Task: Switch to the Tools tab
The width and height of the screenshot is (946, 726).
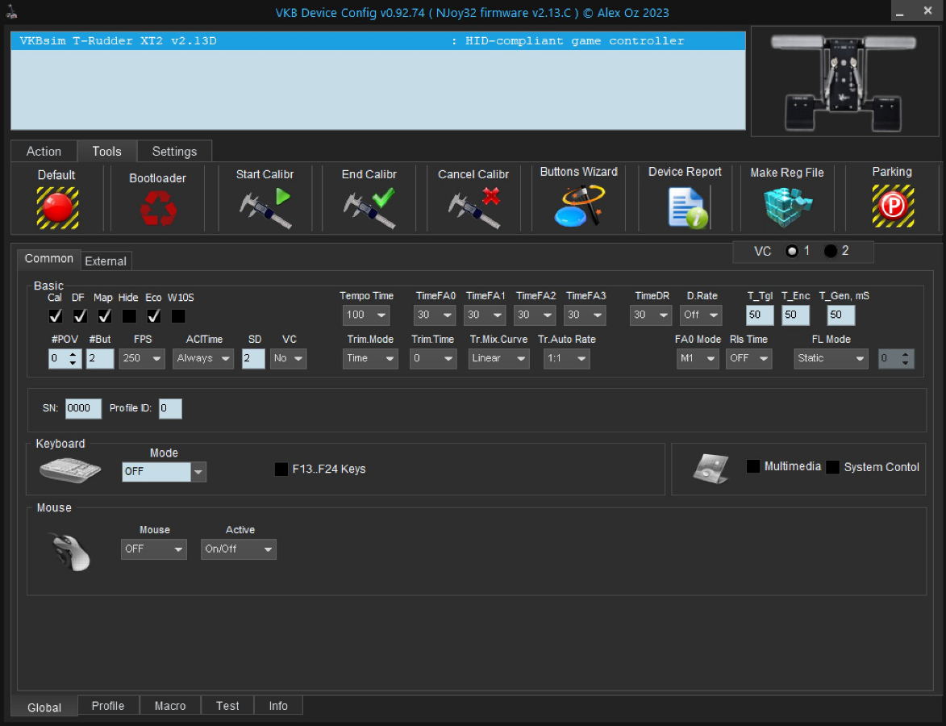Action: [106, 152]
